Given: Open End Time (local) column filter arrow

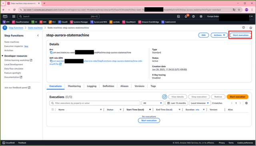Looking at the screenshot, I should tap(180, 110).
